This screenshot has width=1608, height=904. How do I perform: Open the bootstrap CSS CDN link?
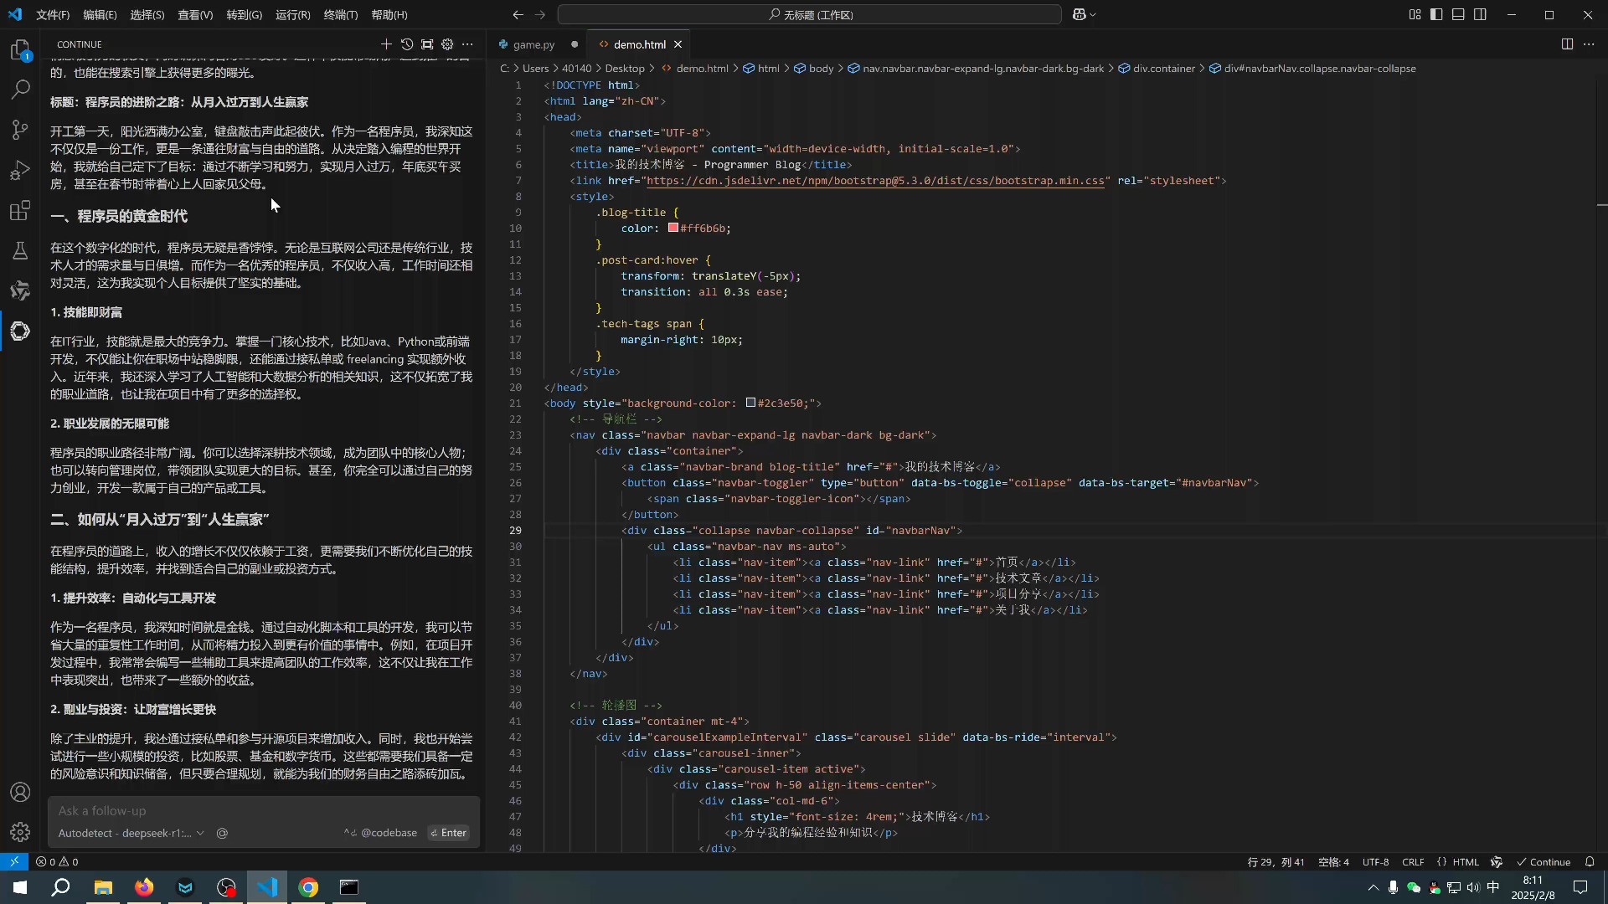[877, 181]
